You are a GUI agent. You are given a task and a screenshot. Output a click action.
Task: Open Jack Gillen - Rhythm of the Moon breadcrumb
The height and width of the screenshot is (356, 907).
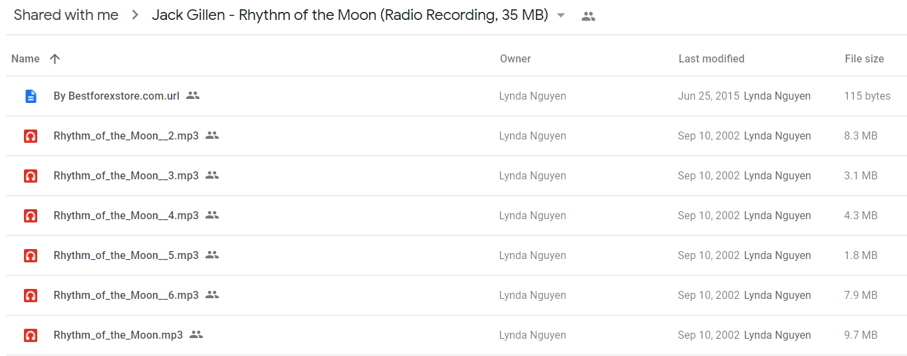point(350,15)
